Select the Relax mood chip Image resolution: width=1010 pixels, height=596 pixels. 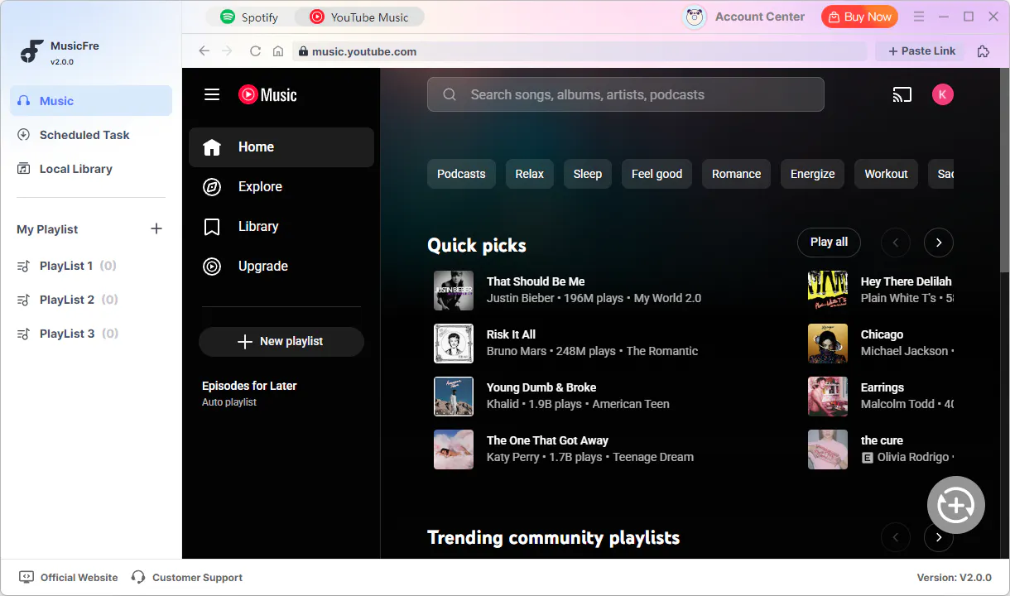530,174
